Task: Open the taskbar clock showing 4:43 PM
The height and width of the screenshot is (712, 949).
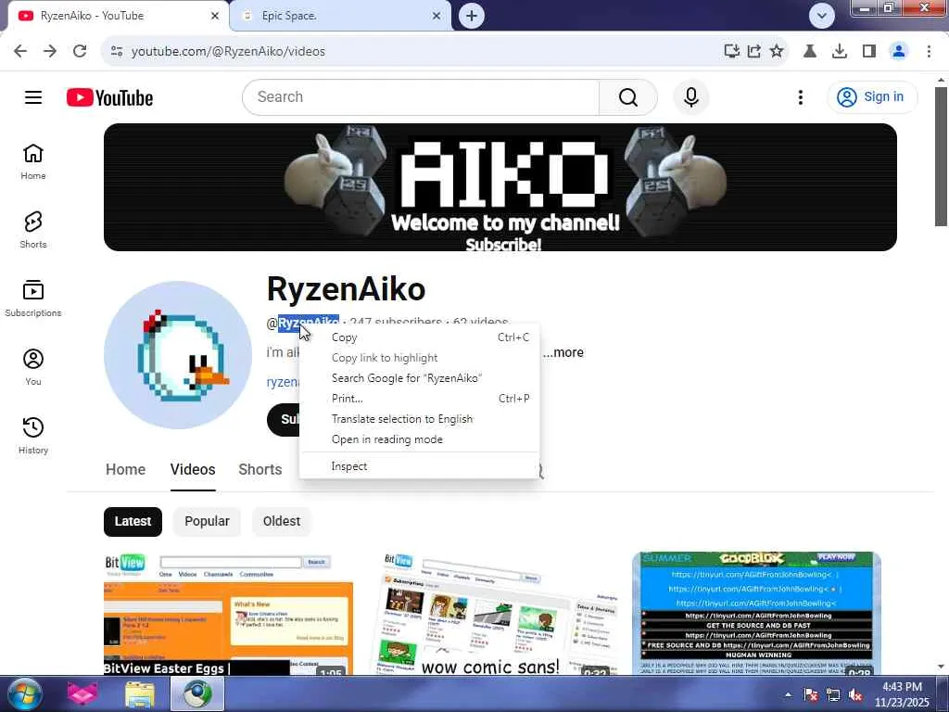Action: click(x=902, y=694)
